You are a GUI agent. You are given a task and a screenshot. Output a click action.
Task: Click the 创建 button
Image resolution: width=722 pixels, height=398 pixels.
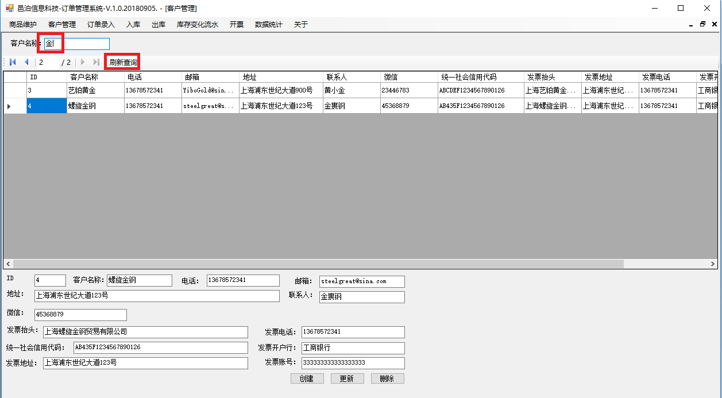[x=307, y=378]
